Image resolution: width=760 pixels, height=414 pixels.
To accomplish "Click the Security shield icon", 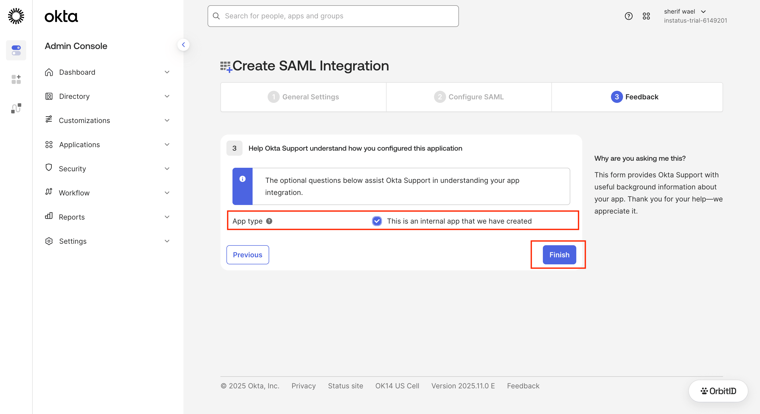I will pos(49,168).
